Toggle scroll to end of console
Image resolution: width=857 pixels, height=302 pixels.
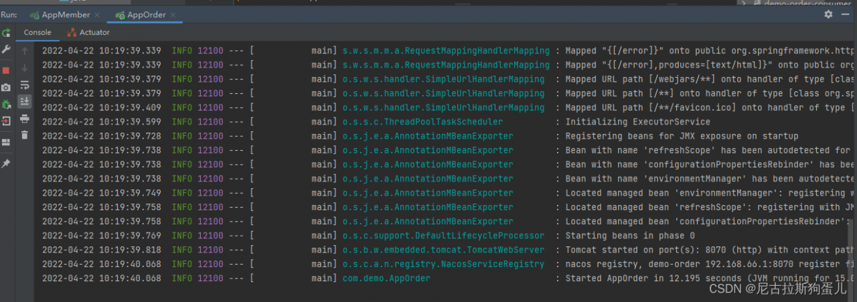(x=25, y=101)
